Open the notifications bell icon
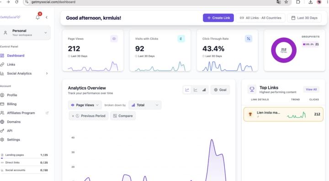The image size is (329, 181). click(x=37, y=17)
